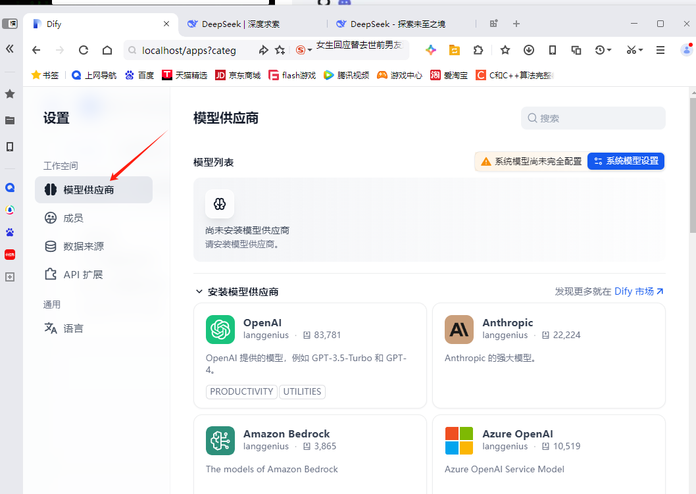Click the 搜索 model search field
The height and width of the screenshot is (494, 696).
593,118
